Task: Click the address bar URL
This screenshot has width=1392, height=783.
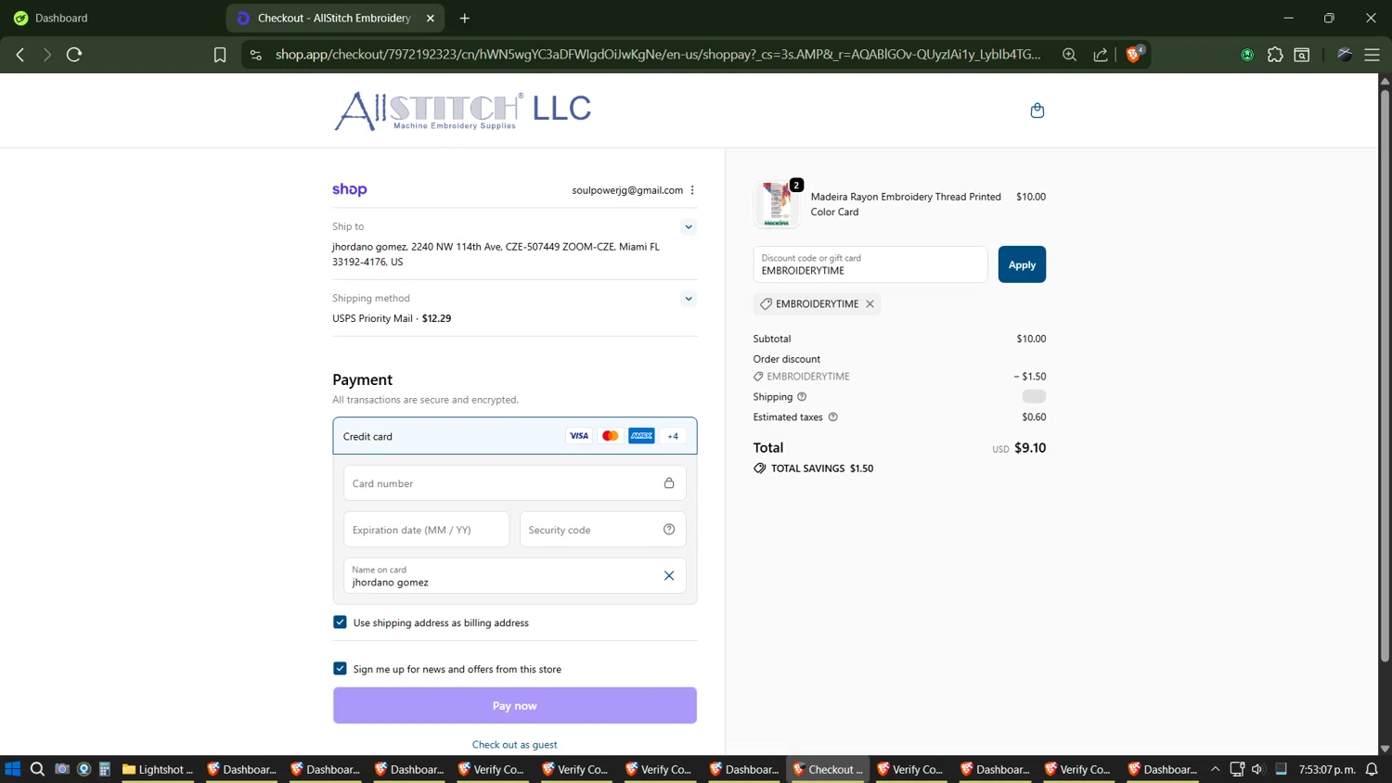Action: tap(658, 55)
